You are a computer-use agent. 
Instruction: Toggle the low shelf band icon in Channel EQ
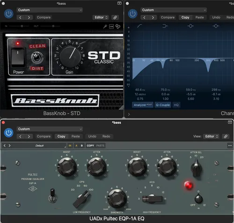click(x=165, y=26)
